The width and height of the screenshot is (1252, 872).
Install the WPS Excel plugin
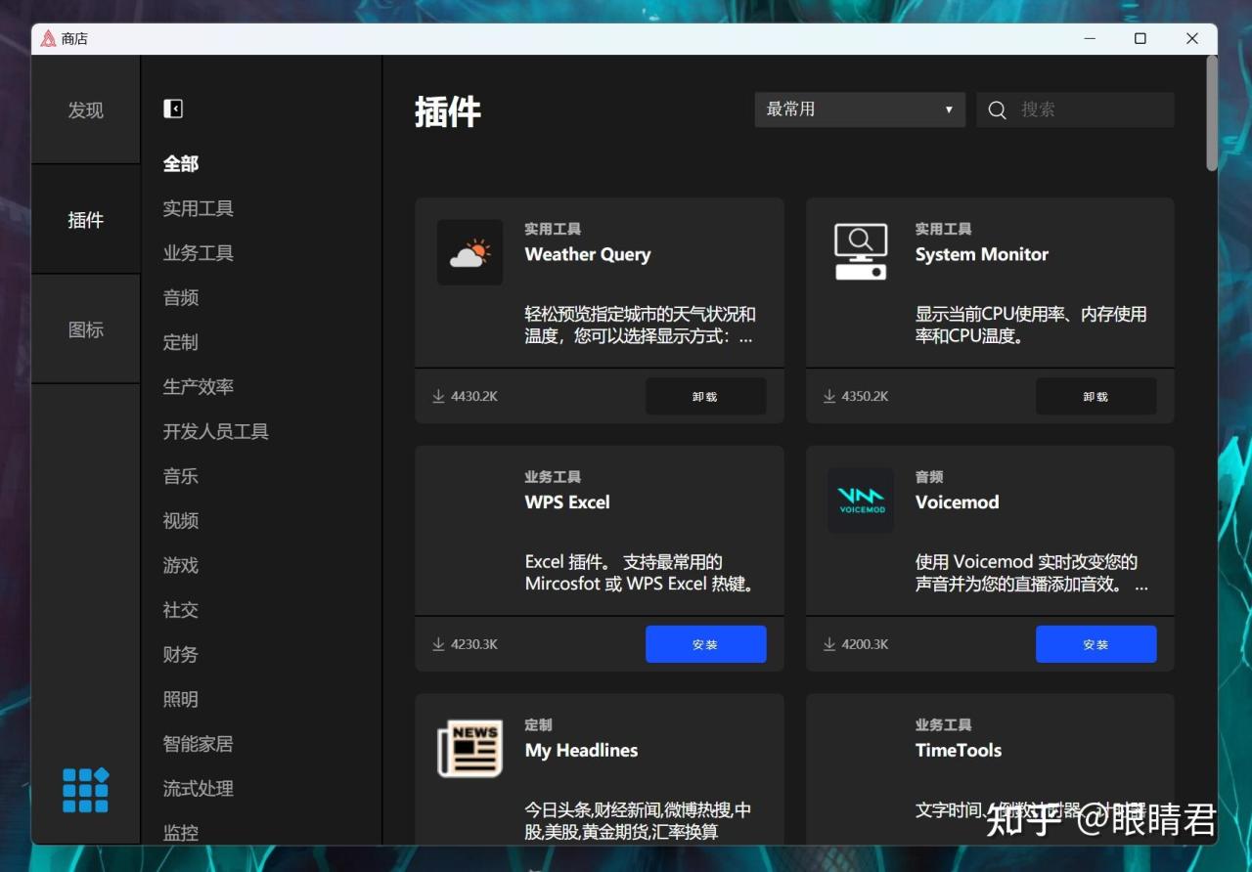pos(705,644)
